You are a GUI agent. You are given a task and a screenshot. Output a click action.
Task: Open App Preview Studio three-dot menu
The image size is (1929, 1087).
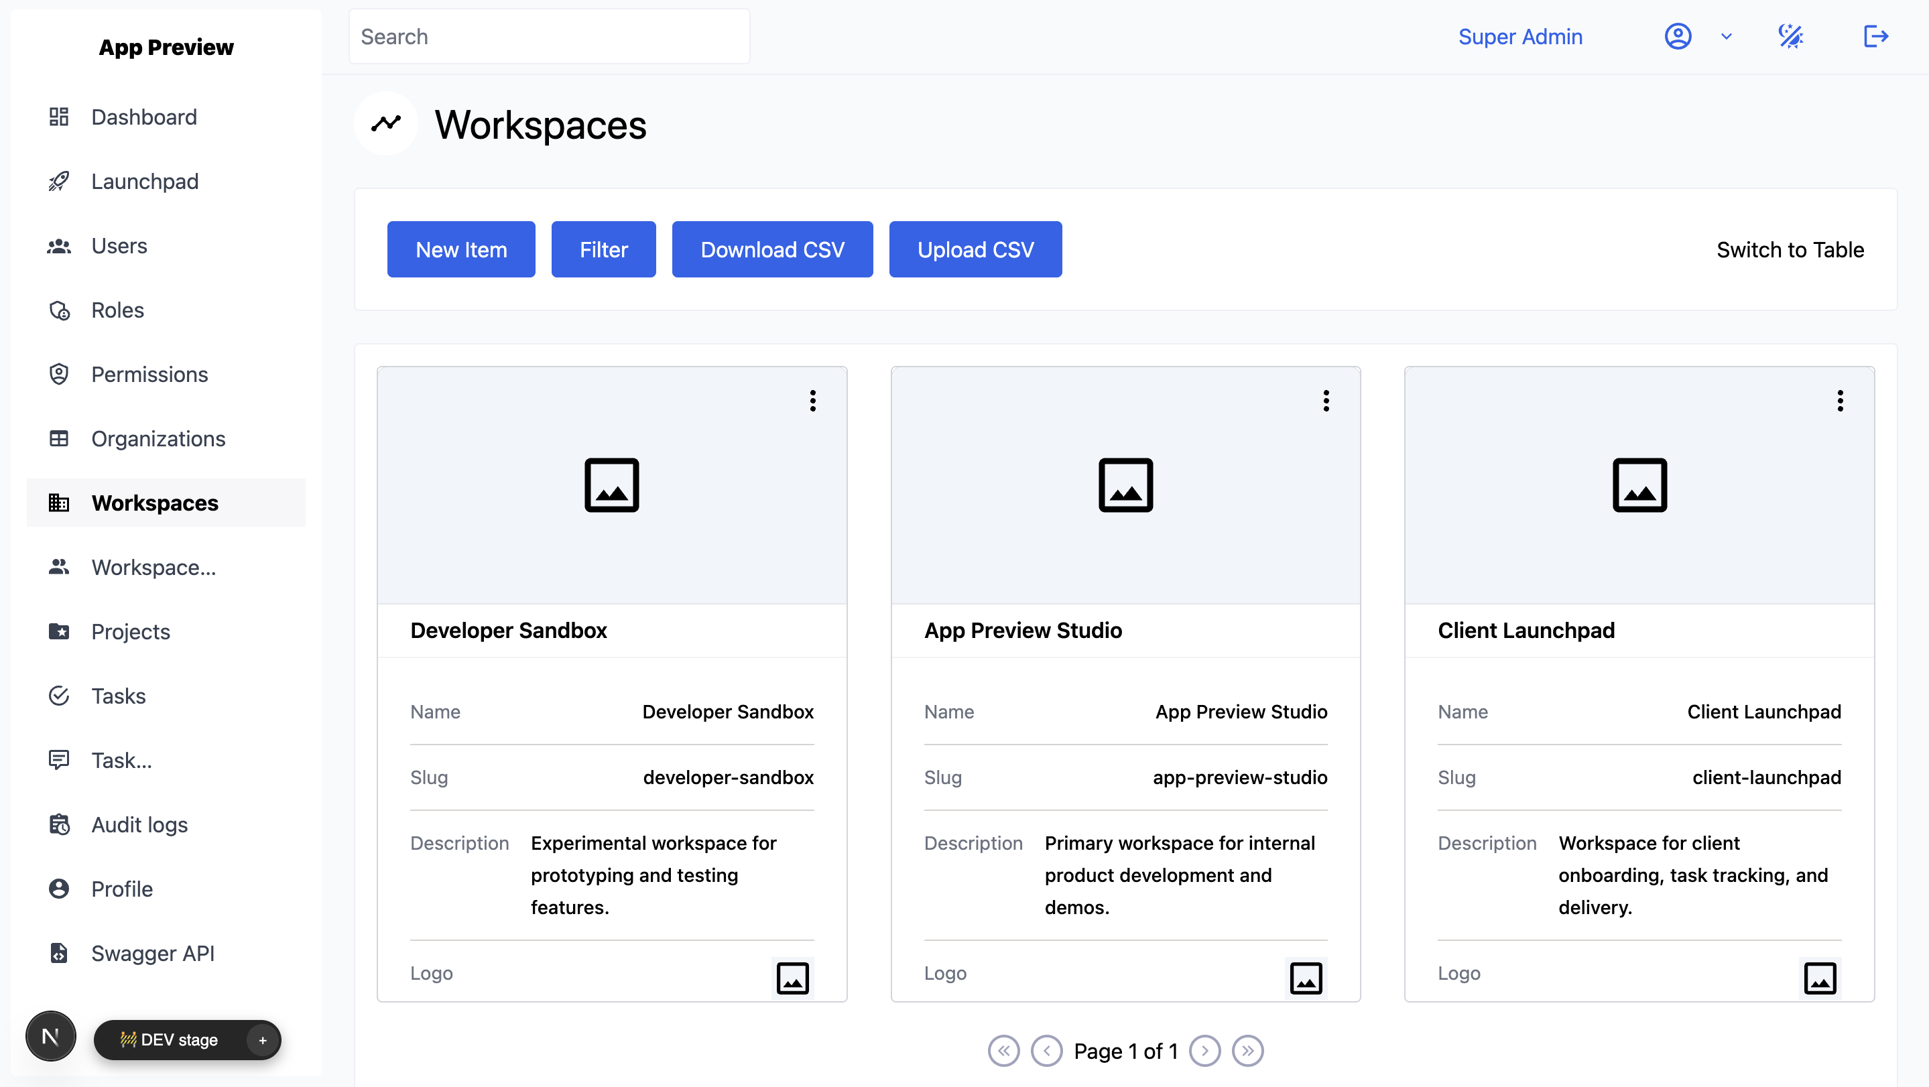[x=1326, y=401]
